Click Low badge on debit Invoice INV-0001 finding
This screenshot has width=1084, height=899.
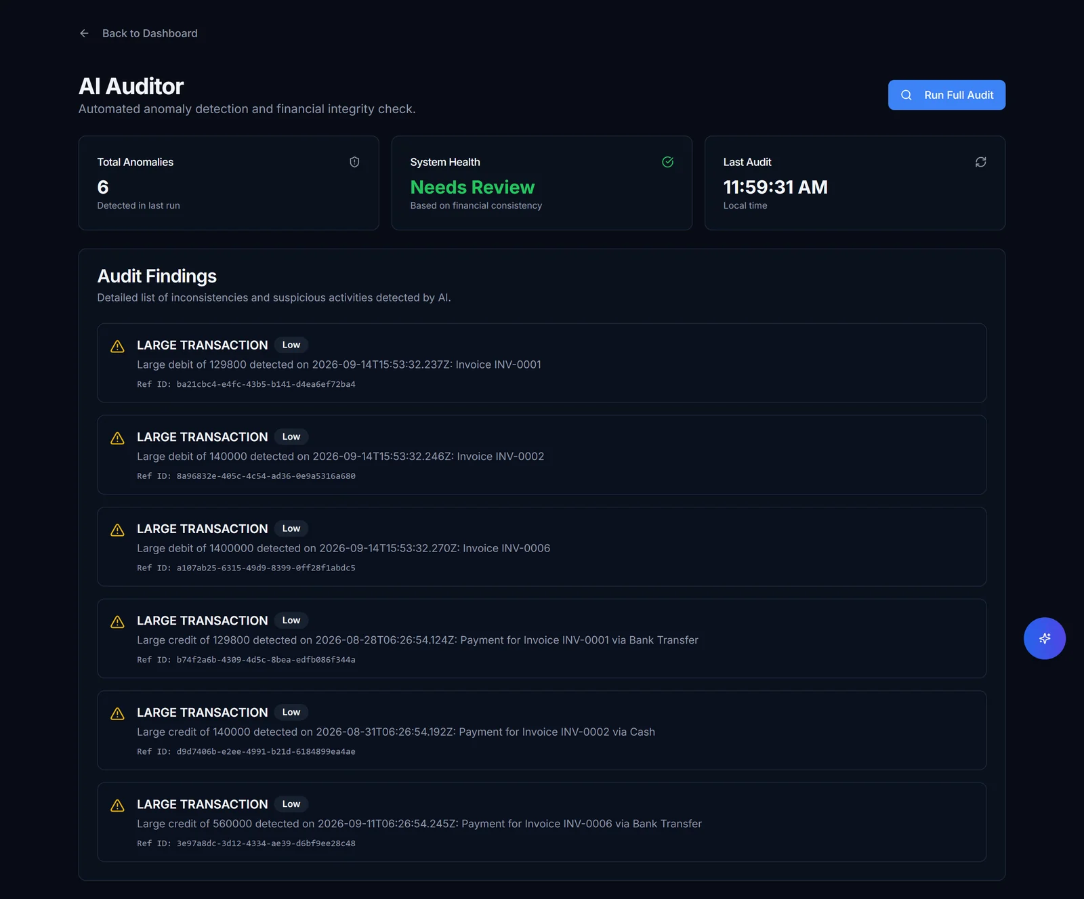pyautogui.click(x=291, y=345)
